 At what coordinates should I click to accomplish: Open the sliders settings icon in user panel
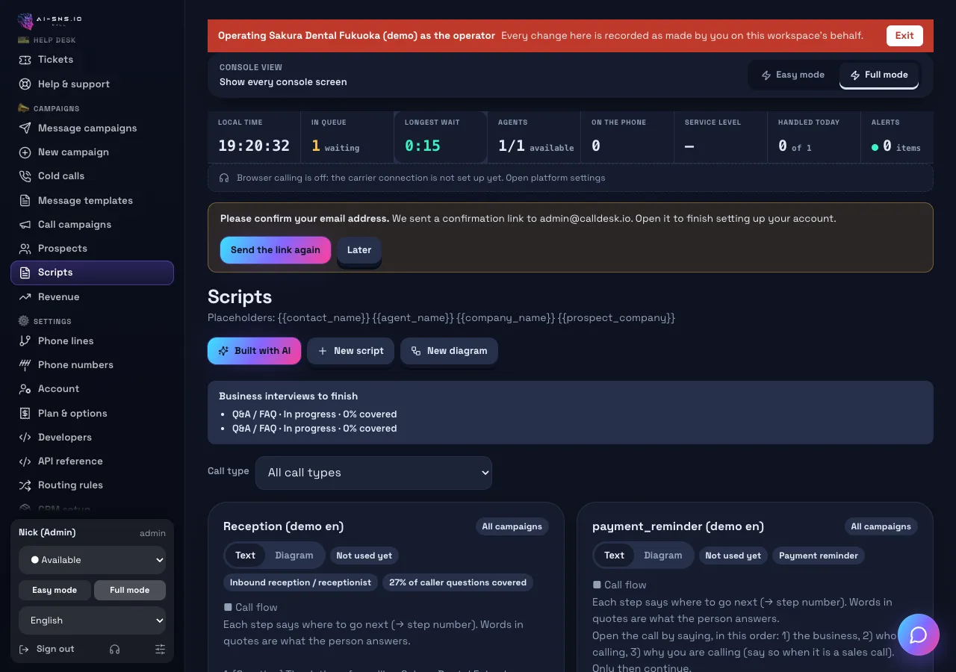tap(160, 650)
